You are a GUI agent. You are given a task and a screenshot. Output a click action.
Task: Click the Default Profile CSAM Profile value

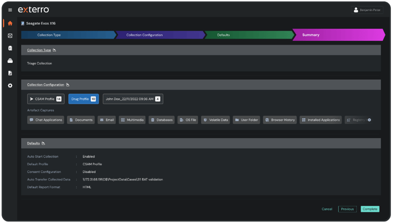click(x=92, y=164)
